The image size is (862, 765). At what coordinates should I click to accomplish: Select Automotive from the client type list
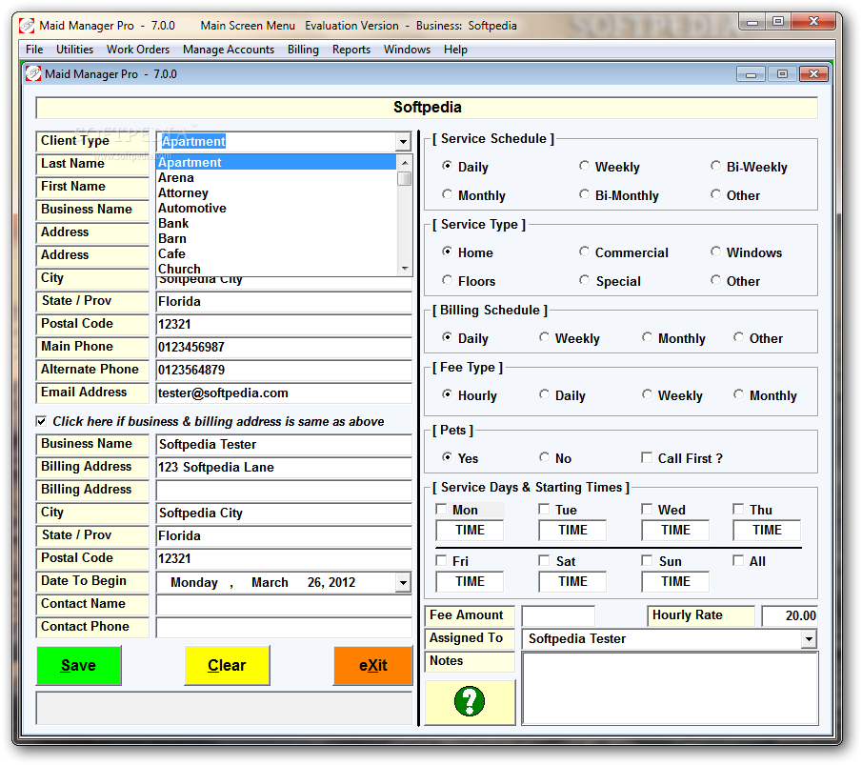[276, 209]
